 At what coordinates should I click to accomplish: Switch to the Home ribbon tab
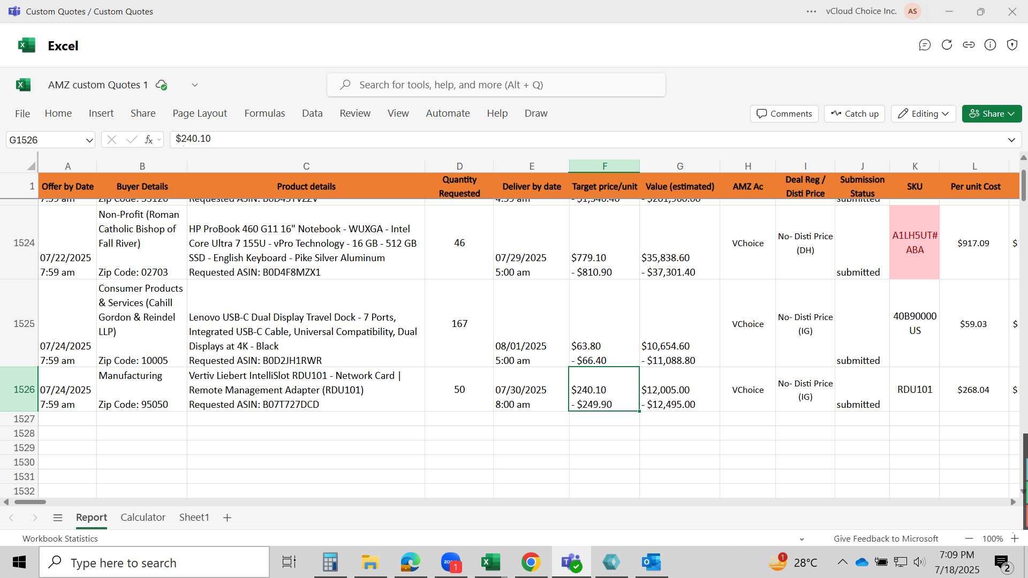tap(58, 113)
